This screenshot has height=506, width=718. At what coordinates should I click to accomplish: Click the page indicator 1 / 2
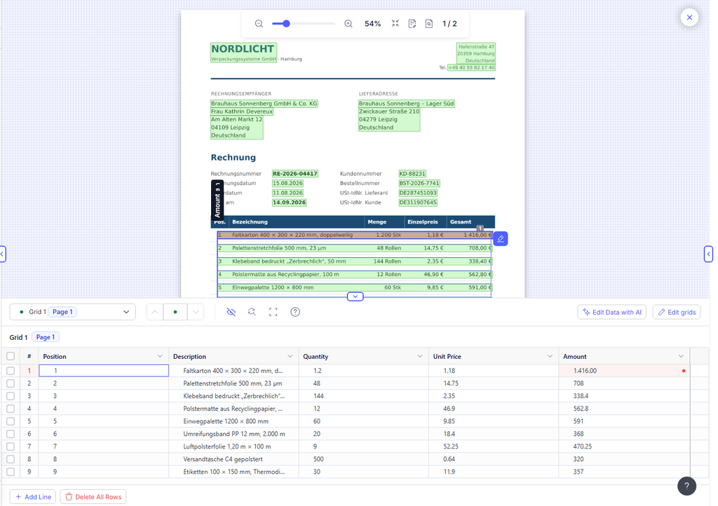click(x=449, y=24)
